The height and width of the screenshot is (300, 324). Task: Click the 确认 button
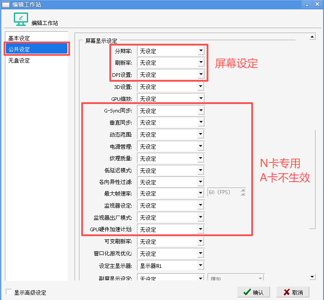(253, 292)
